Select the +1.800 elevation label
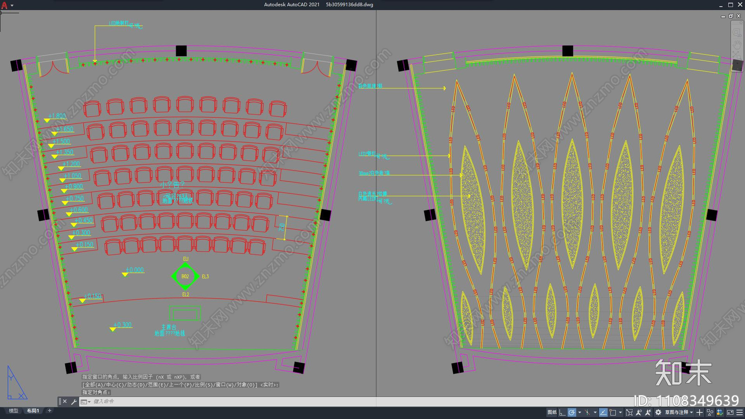The image size is (745, 419). [57, 116]
